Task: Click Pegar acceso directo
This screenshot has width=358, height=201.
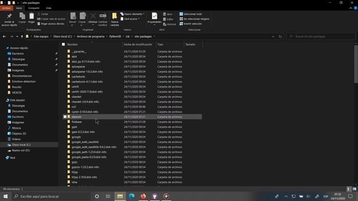Action: point(51,23)
